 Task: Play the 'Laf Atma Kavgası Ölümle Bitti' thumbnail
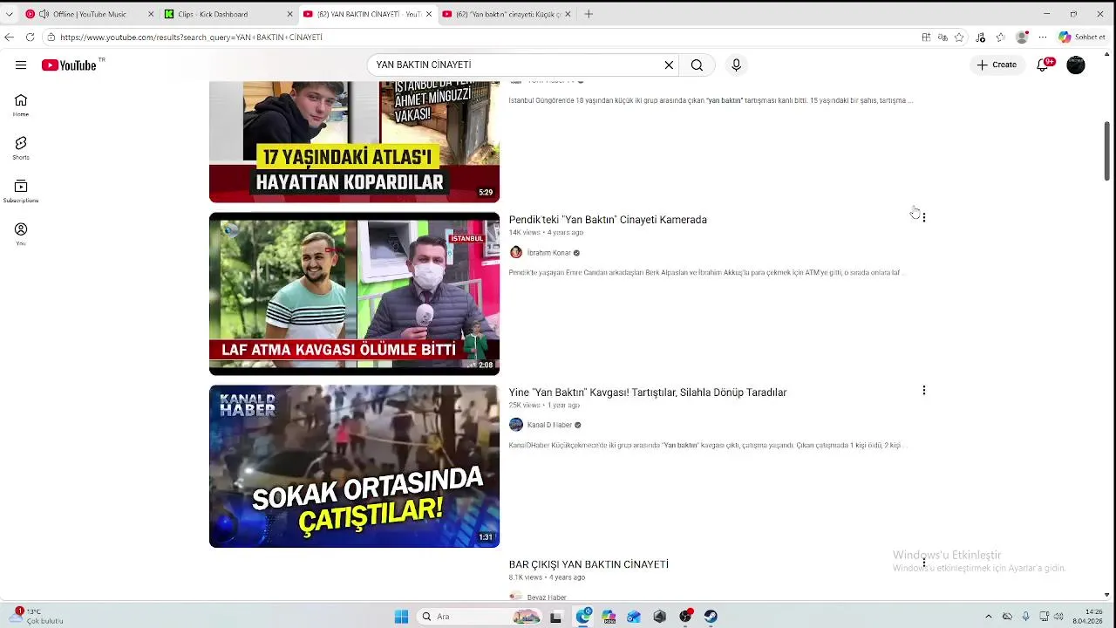354,294
